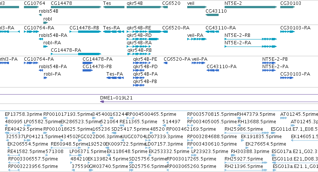Open transcript NT5E-2-RB

[x=237, y=35]
